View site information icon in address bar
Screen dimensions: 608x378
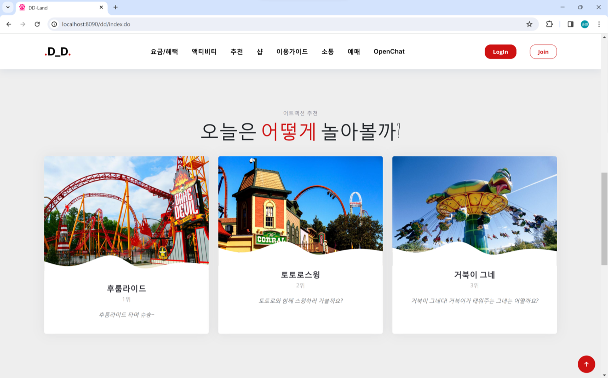pos(54,24)
